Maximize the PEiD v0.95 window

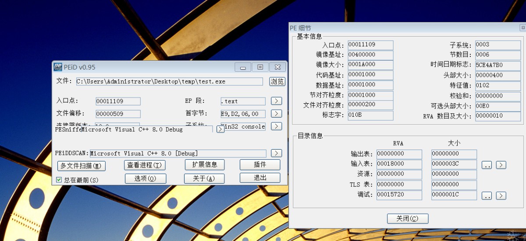[260, 67]
